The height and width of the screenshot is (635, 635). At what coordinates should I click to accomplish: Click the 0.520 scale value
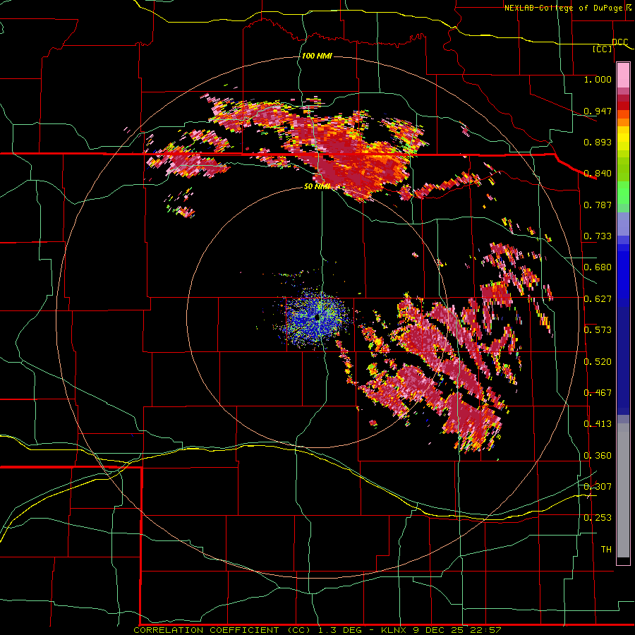coord(598,361)
